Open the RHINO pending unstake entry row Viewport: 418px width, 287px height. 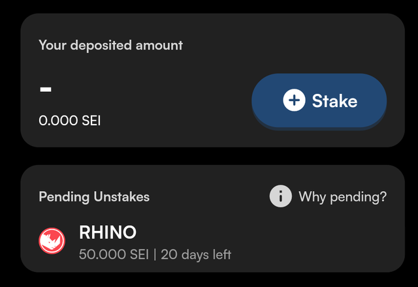[212, 241]
